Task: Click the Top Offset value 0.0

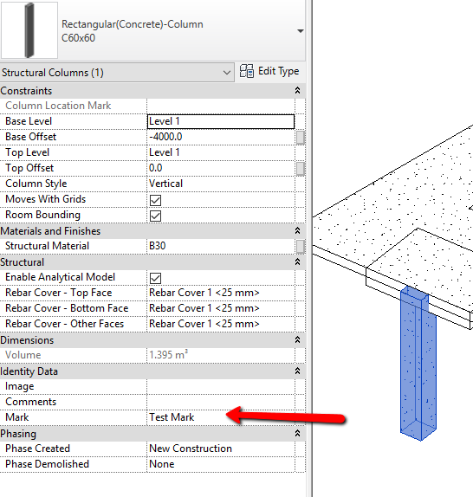Action: [x=221, y=168]
